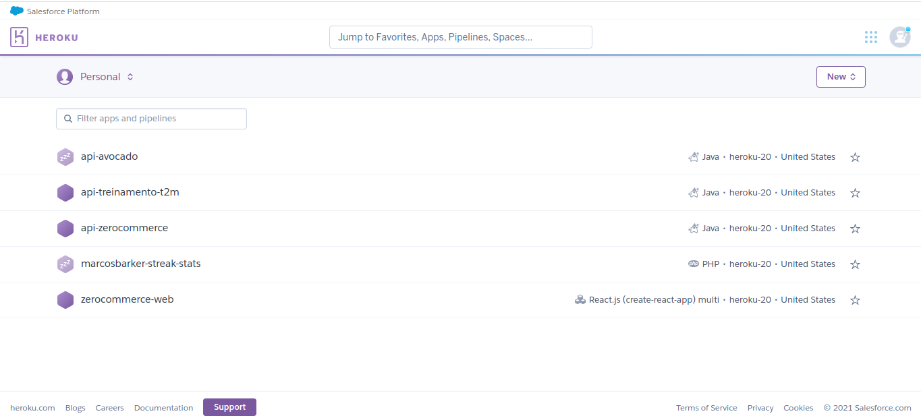Open the marcosbarker-streak-stats app

point(141,264)
